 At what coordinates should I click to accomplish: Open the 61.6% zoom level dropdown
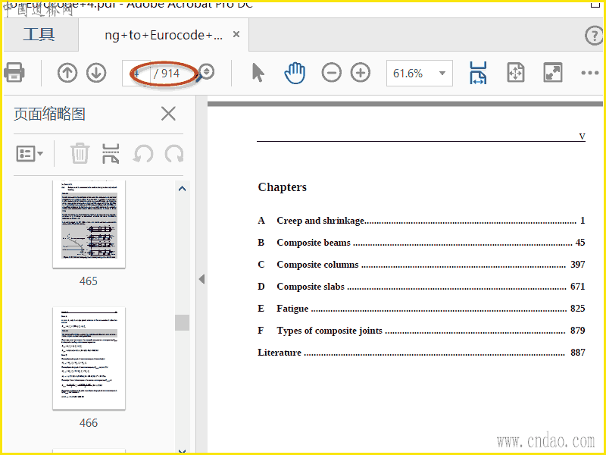420,73
